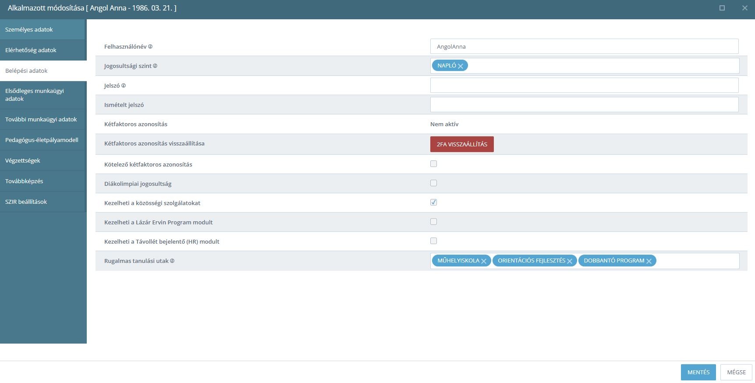The width and height of the screenshot is (755, 383).
Task: Remove the ORIENTÁCIÓS FEJLESZTÉS tag via its X
Action: tap(570, 261)
